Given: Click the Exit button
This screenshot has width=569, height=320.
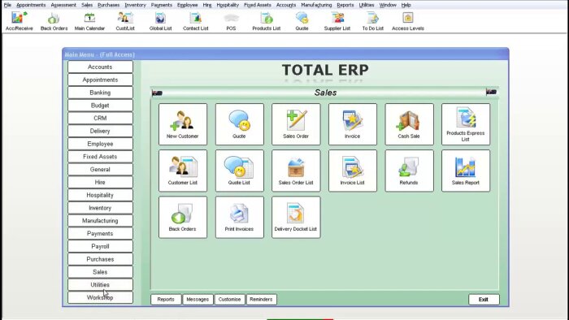Looking at the screenshot, I should click(484, 300).
